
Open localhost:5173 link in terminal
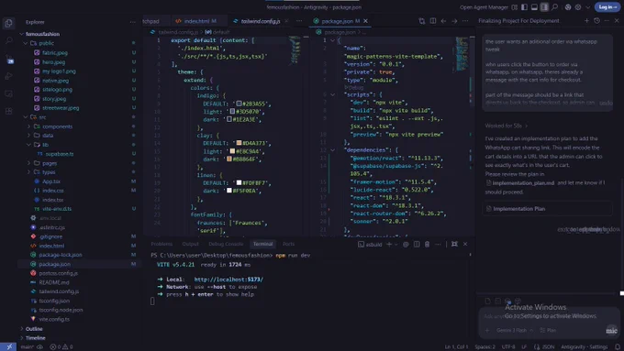(228, 280)
